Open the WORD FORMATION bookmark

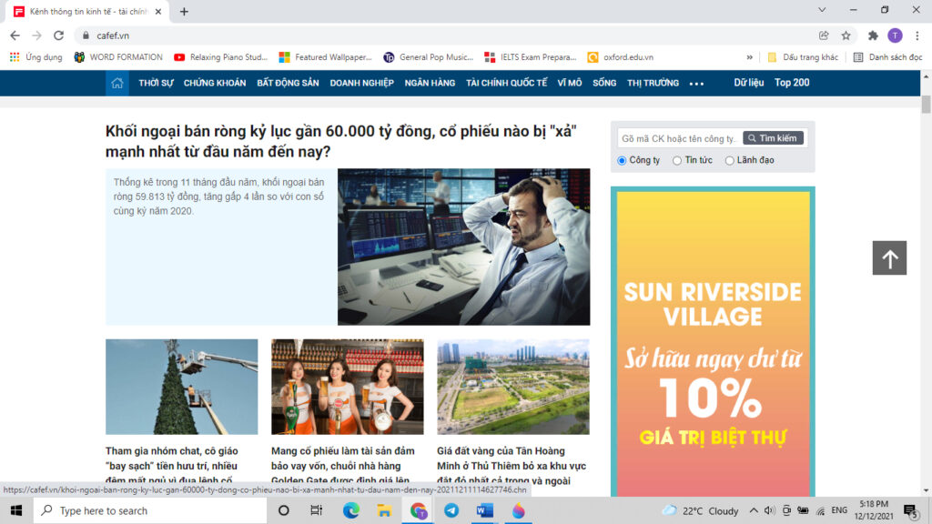118,57
